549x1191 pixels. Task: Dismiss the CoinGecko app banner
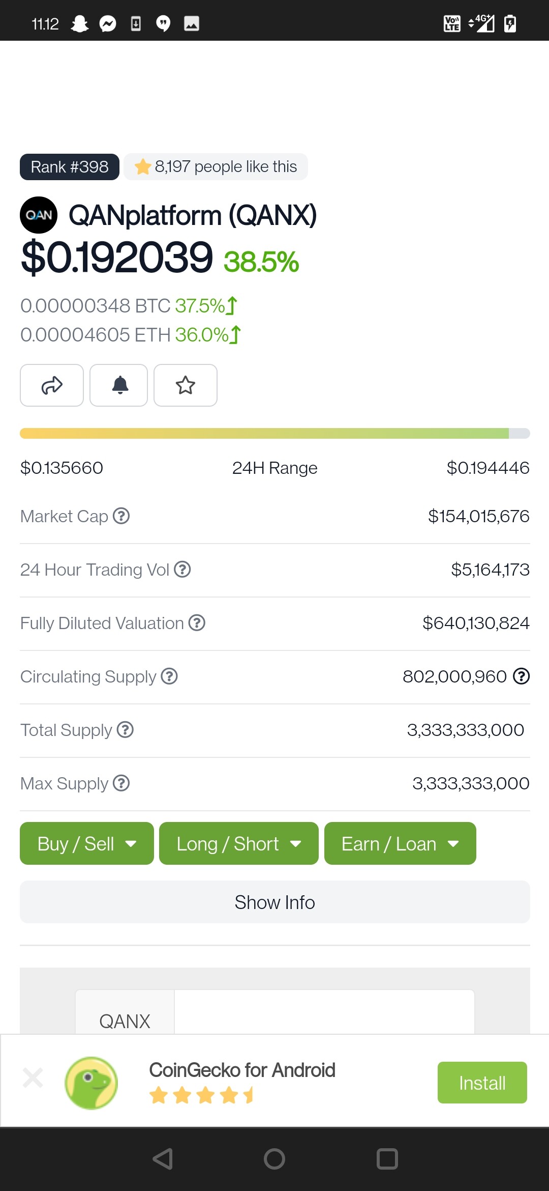coord(33,1077)
